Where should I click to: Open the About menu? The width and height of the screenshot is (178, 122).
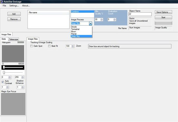pos(26,6)
